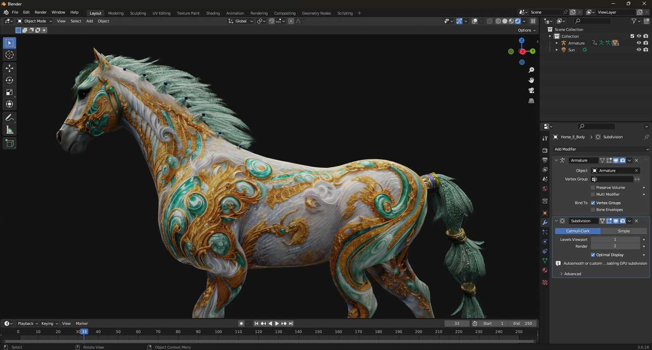Activate the Rotate tool
This screenshot has height=350, width=652.
click(x=10, y=80)
